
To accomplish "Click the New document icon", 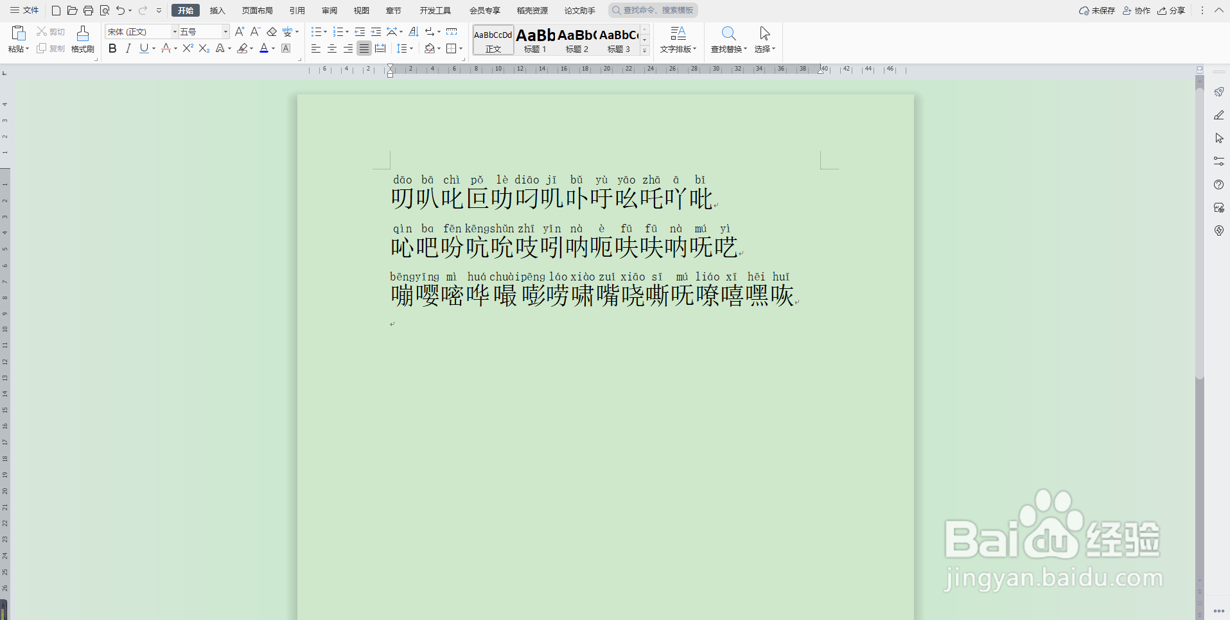I will (56, 10).
